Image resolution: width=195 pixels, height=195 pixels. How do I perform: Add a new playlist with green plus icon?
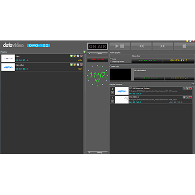tap(84, 52)
